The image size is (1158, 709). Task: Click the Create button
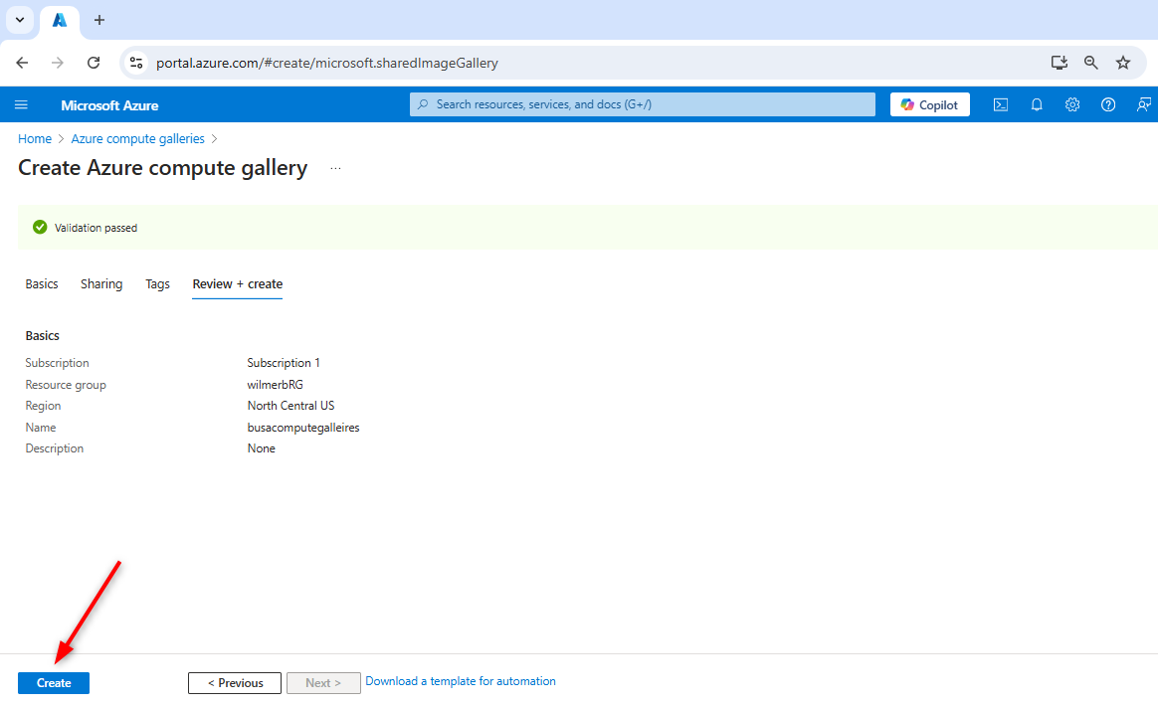point(54,683)
